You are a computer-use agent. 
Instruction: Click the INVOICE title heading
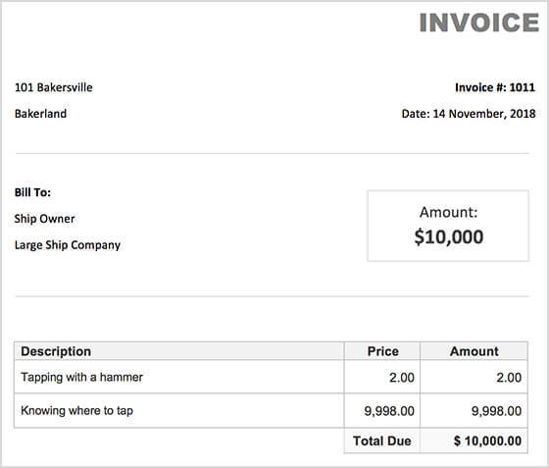pos(479,23)
